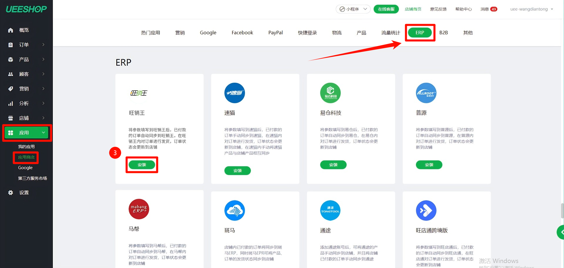Open the 小程序 dropdown

coord(353,9)
